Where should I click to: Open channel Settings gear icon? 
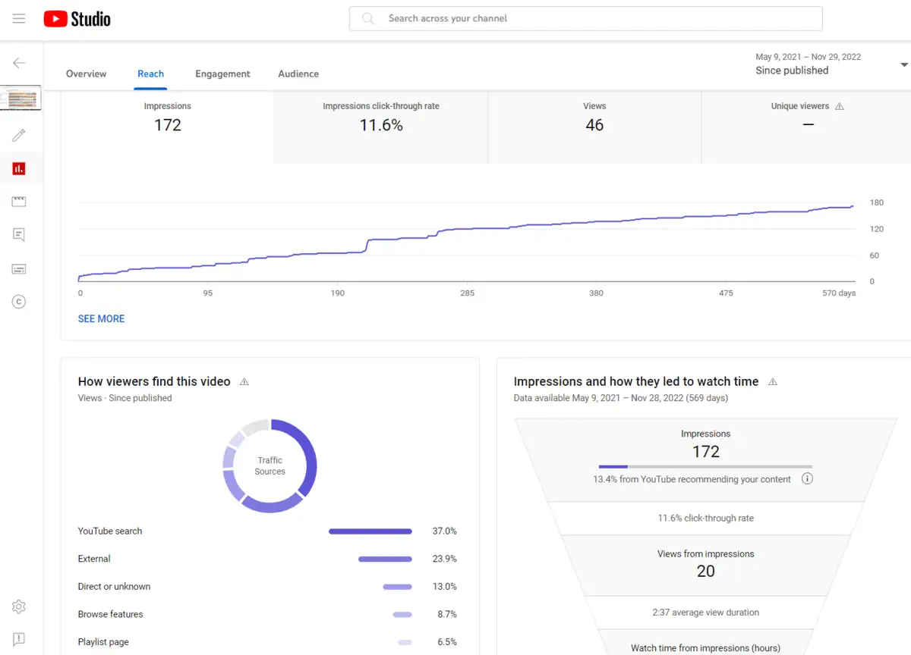18,606
